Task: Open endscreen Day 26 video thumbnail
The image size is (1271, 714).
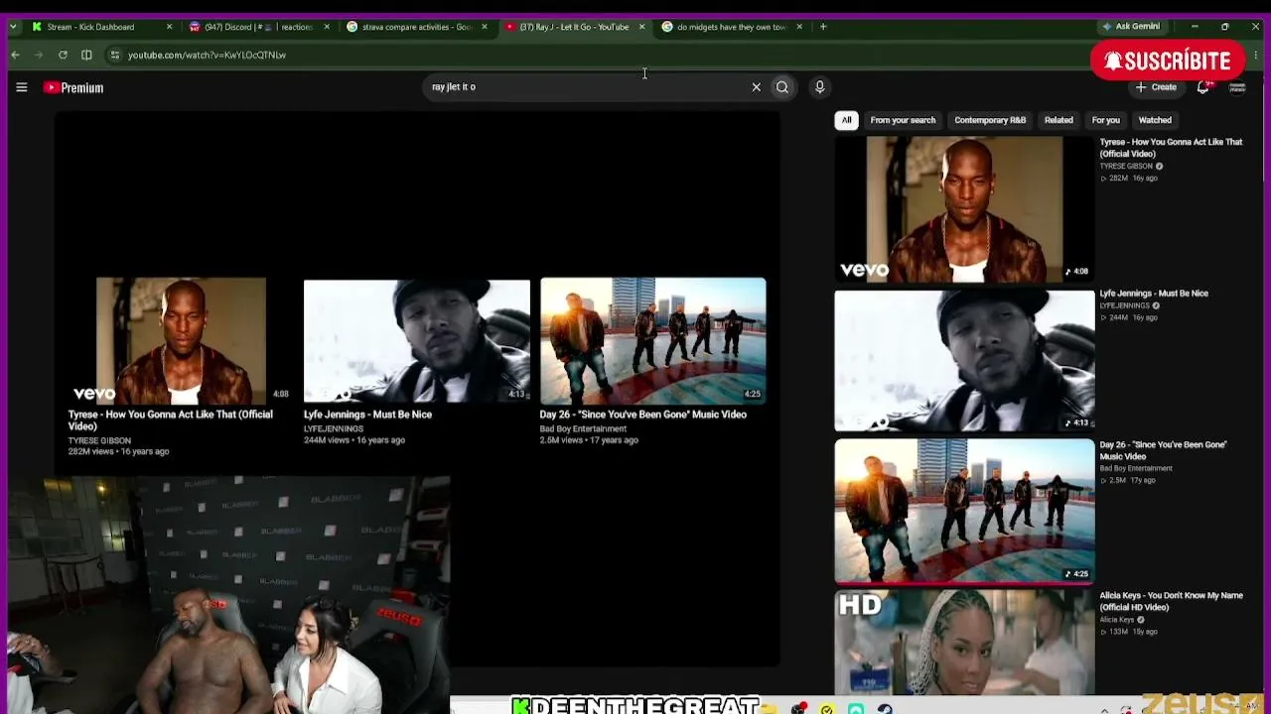Action: tap(652, 340)
